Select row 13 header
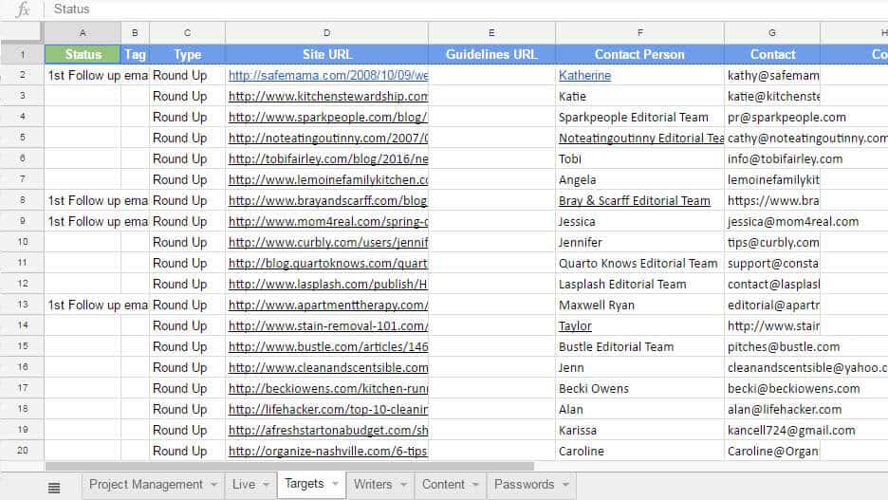This screenshot has height=500, width=888. pyautogui.click(x=23, y=305)
